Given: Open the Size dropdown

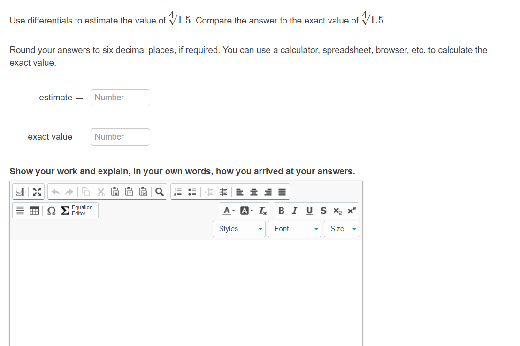Looking at the screenshot, I should point(341,229).
